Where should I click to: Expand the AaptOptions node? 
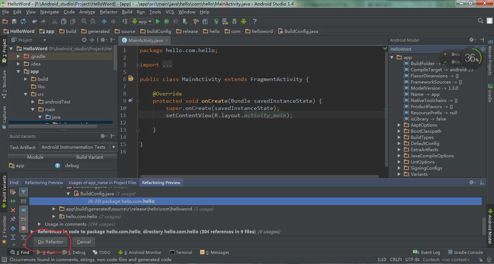[399, 125]
